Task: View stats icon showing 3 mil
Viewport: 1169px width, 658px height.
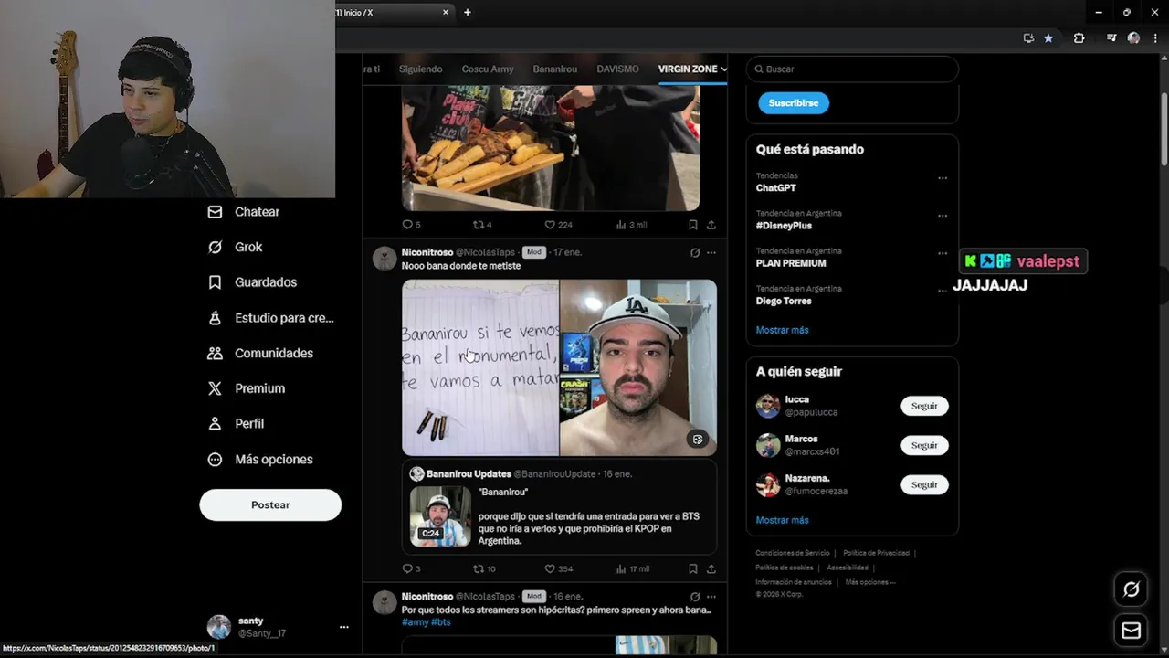Action: [x=621, y=224]
